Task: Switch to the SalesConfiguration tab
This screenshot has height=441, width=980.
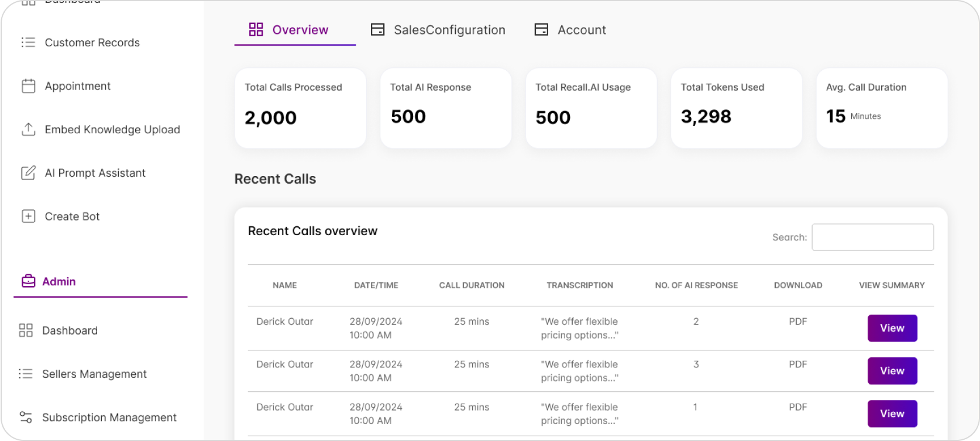Action: pyautogui.click(x=438, y=30)
